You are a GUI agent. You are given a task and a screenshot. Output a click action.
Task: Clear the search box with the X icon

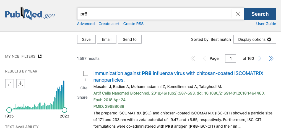click(x=238, y=14)
